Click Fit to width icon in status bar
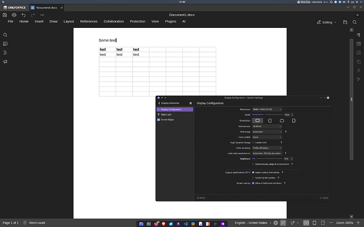The image size is (364, 227). tap(323, 223)
